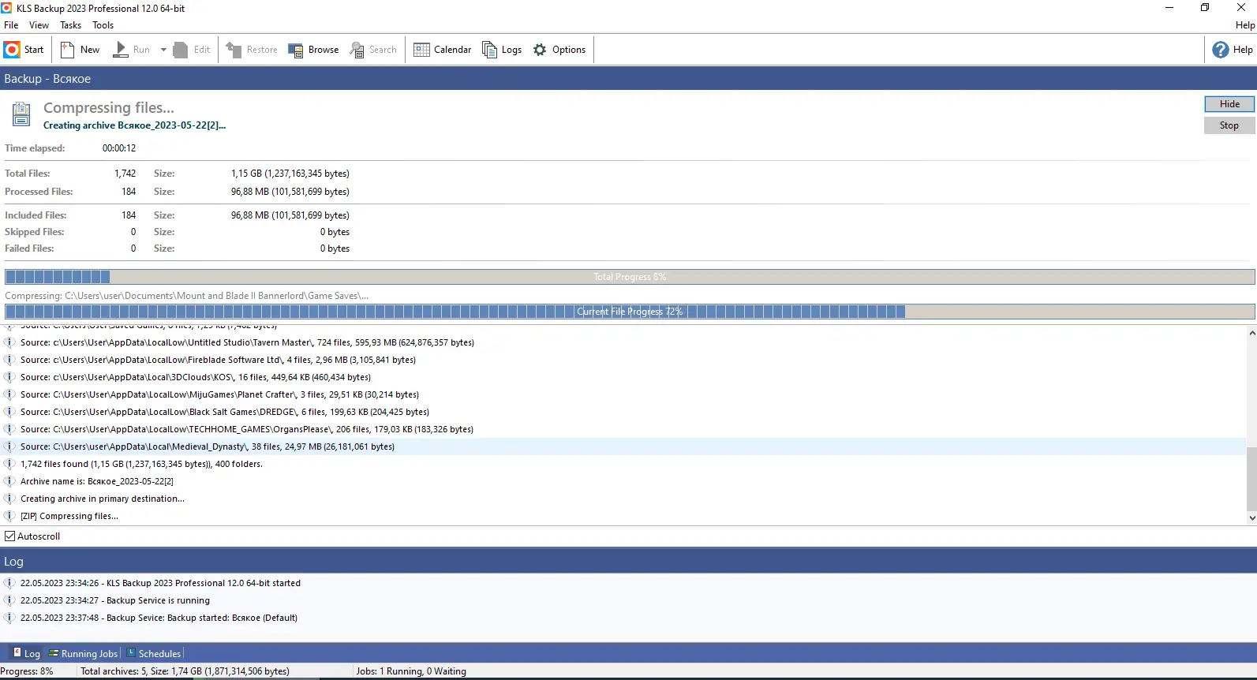Image resolution: width=1257 pixels, height=680 pixels.
Task: Switch to the Log tab
Action: (26, 653)
